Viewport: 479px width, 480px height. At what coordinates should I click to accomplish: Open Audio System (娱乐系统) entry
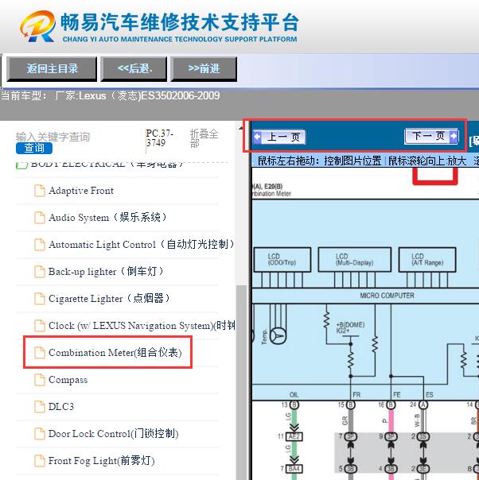107,217
